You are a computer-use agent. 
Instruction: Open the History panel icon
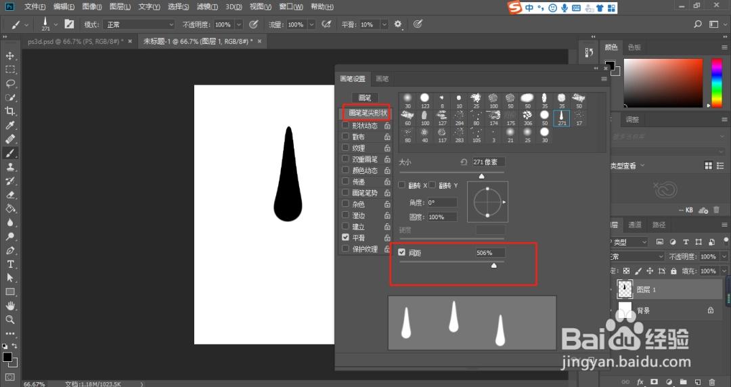pos(589,53)
